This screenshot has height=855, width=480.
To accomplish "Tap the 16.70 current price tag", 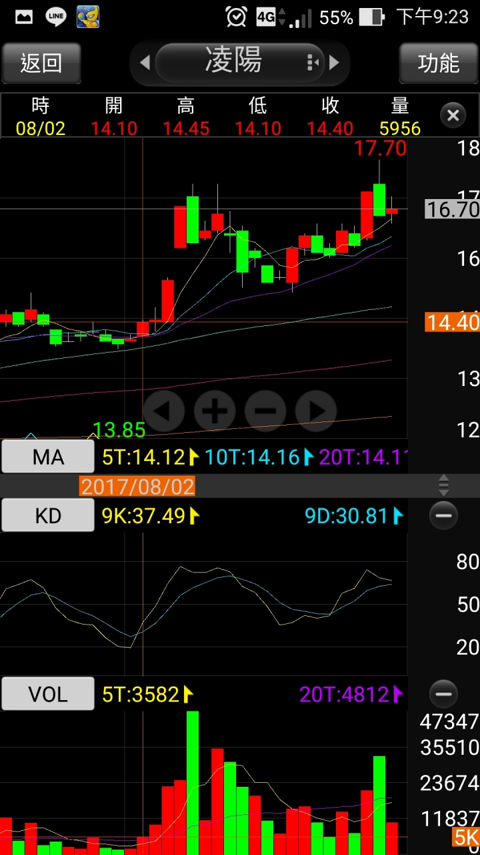I will pyautogui.click(x=453, y=209).
